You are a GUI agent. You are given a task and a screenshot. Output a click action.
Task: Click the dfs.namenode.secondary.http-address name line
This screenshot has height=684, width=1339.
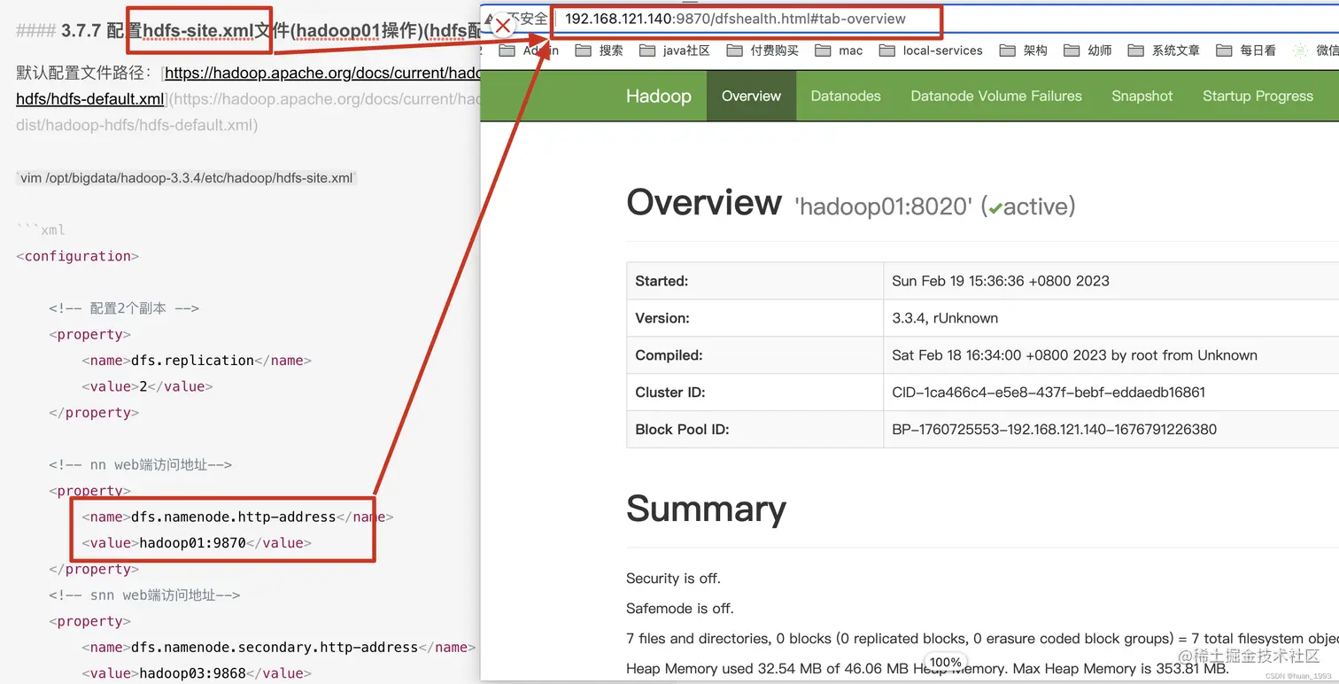pyautogui.click(x=278, y=647)
